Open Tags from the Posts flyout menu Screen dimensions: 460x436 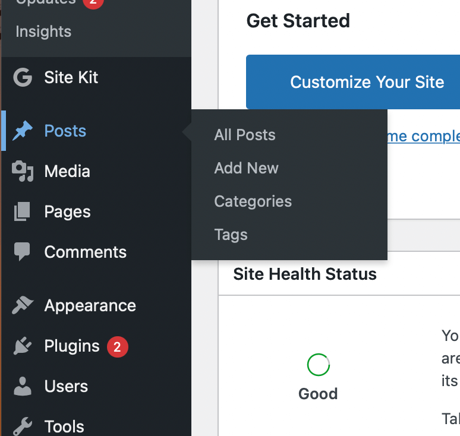231,235
